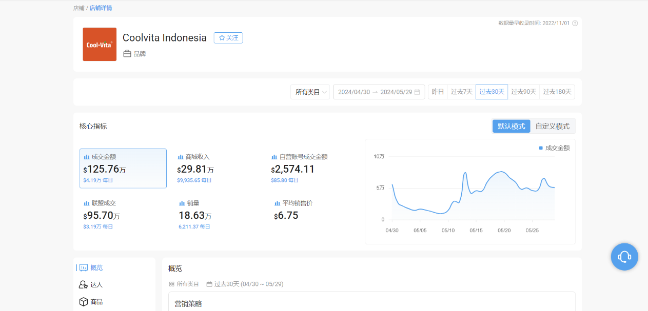Select the 过去7天 time range tab
This screenshot has height=311, width=648.
pyautogui.click(x=461, y=92)
